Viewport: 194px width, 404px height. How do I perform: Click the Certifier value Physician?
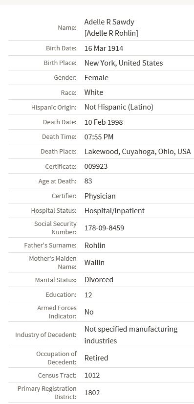100,196
